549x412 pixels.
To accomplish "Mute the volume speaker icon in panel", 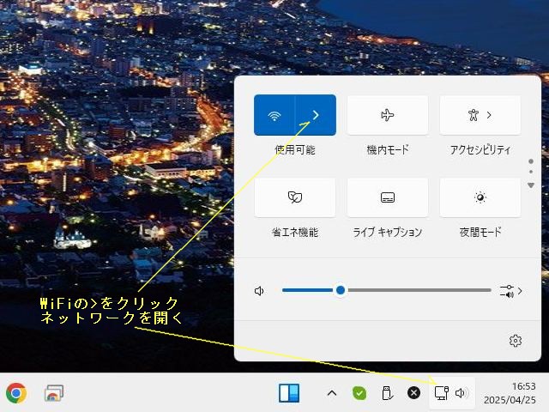I will click(259, 291).
